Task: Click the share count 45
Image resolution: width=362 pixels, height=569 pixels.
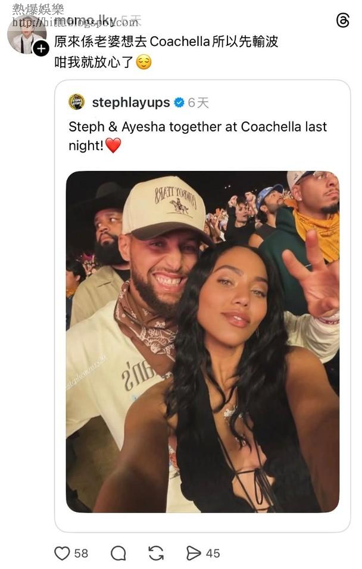Action: pos(213,553)
